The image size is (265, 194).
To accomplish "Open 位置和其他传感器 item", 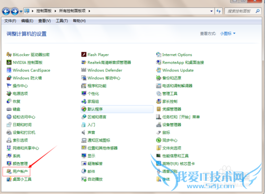I will pyautogui.click(x=99, y=148).
